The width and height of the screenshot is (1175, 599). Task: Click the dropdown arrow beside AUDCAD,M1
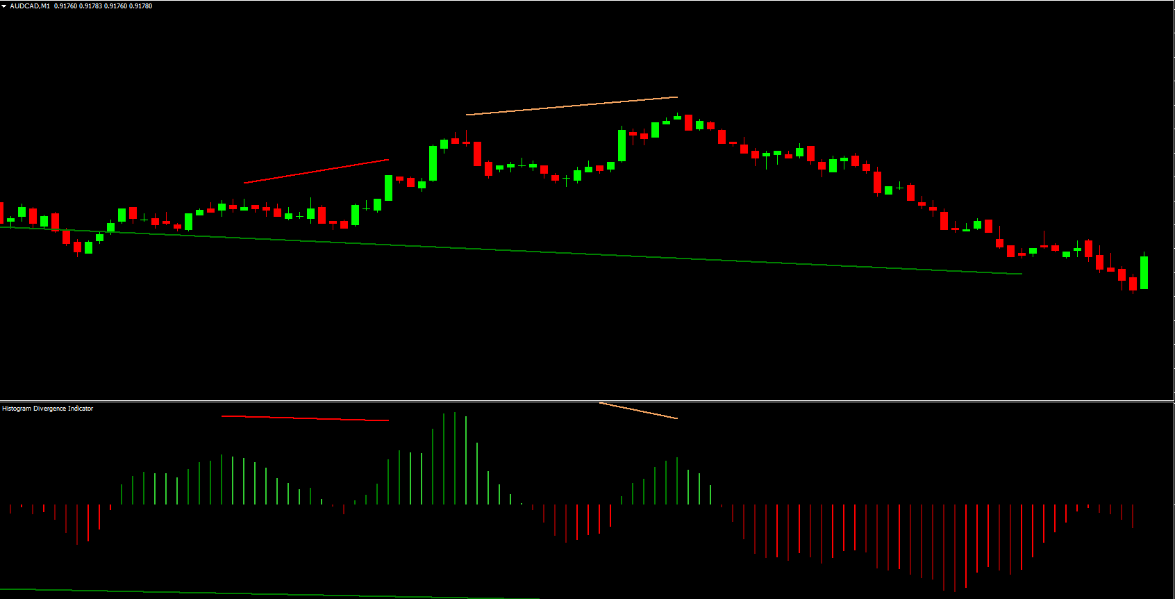point(4,6)
